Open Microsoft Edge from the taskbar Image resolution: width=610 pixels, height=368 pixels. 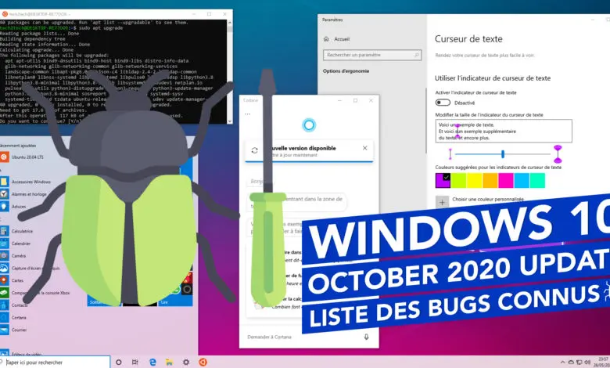152,363
